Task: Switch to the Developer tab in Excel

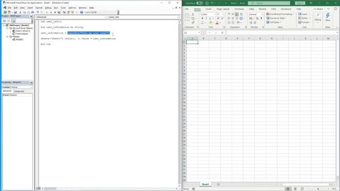Action: [286, 9]
